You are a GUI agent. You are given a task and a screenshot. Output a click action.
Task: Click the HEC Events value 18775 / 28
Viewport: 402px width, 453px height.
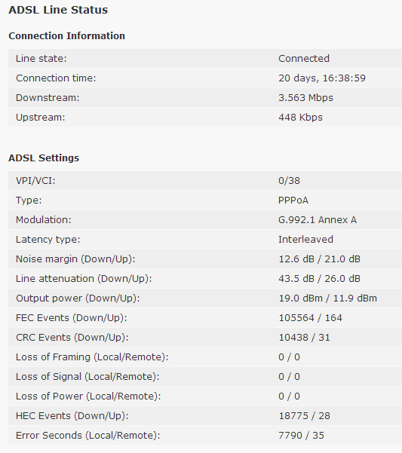304,416
